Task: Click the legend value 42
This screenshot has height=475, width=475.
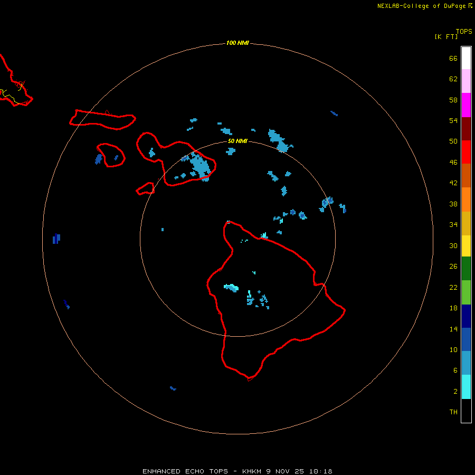Action: click(453, 183)
